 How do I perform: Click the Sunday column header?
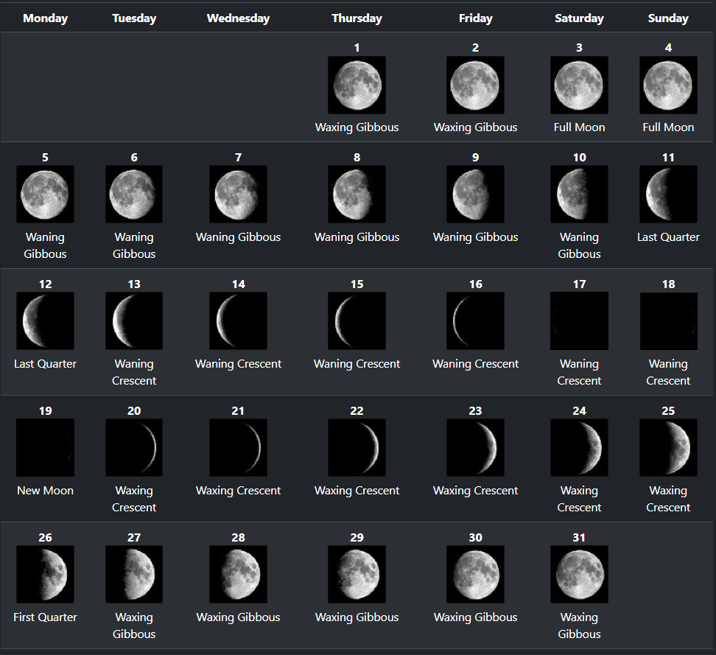click(x=668, y=18)
